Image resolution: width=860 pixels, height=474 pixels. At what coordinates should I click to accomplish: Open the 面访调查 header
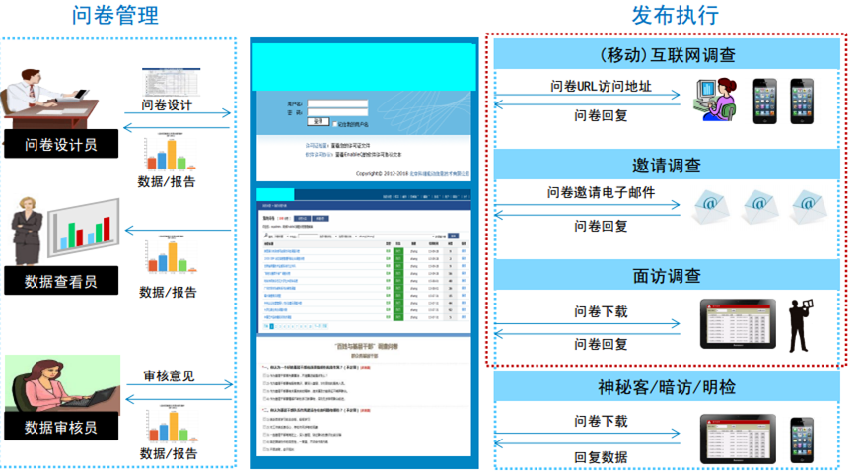667,275
